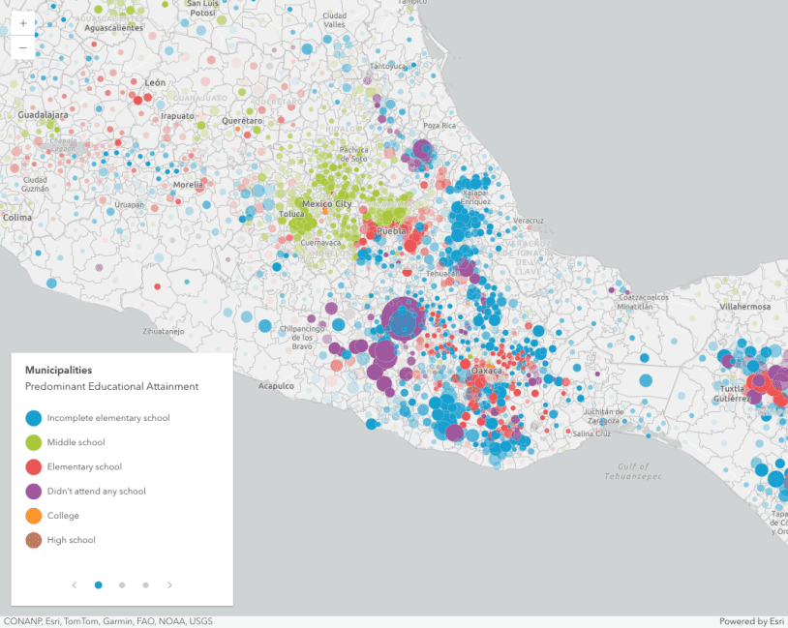Click the Tehuacán city label
This screenshot has width=788, height=628.
pos(441,274)
